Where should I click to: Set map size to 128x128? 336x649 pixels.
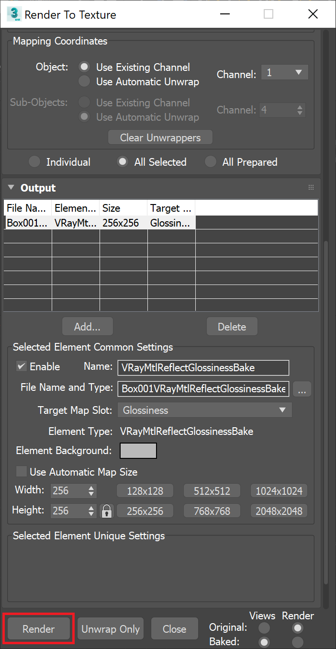145,491
